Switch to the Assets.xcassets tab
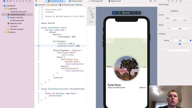 (76, 1)
